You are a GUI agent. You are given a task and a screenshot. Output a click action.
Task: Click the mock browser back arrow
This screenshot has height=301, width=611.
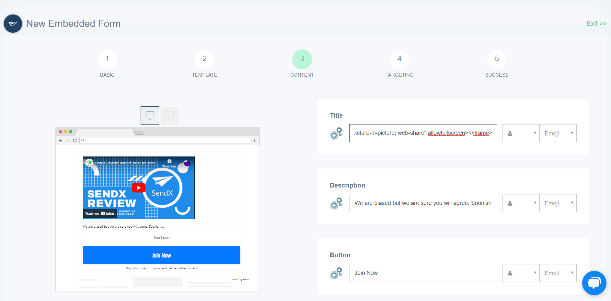pyautogui.click(x=61, y=140)
